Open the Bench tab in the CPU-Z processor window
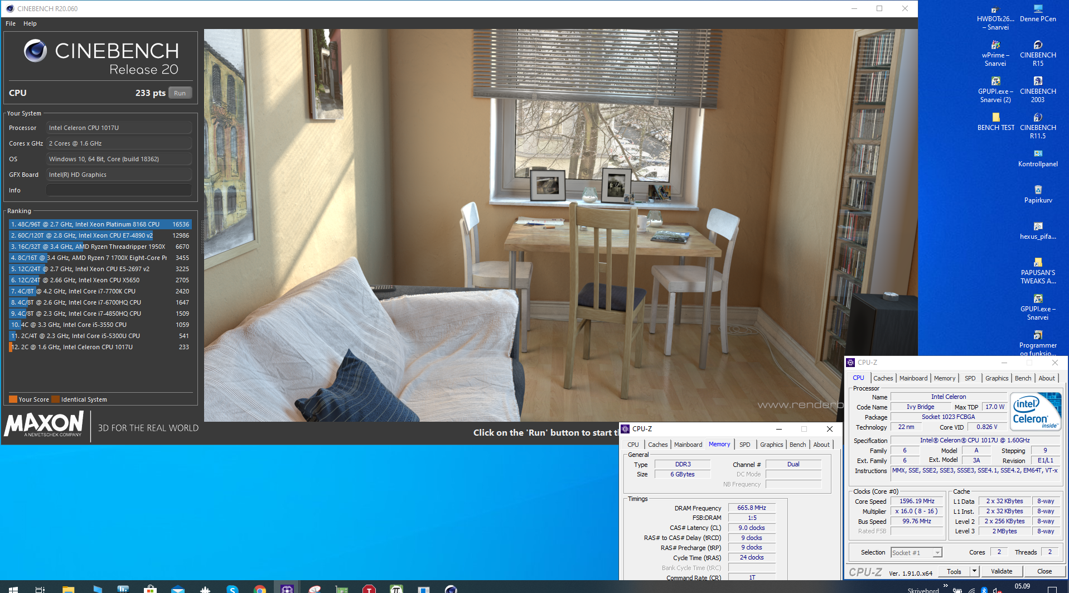 (1023, 378)
